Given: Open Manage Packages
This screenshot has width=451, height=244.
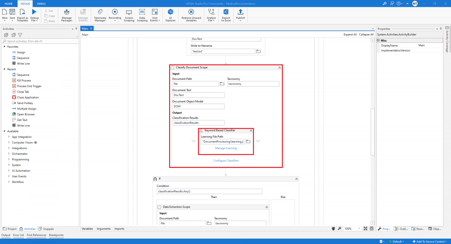Looking at the screenshot, I should coord(66,15).
